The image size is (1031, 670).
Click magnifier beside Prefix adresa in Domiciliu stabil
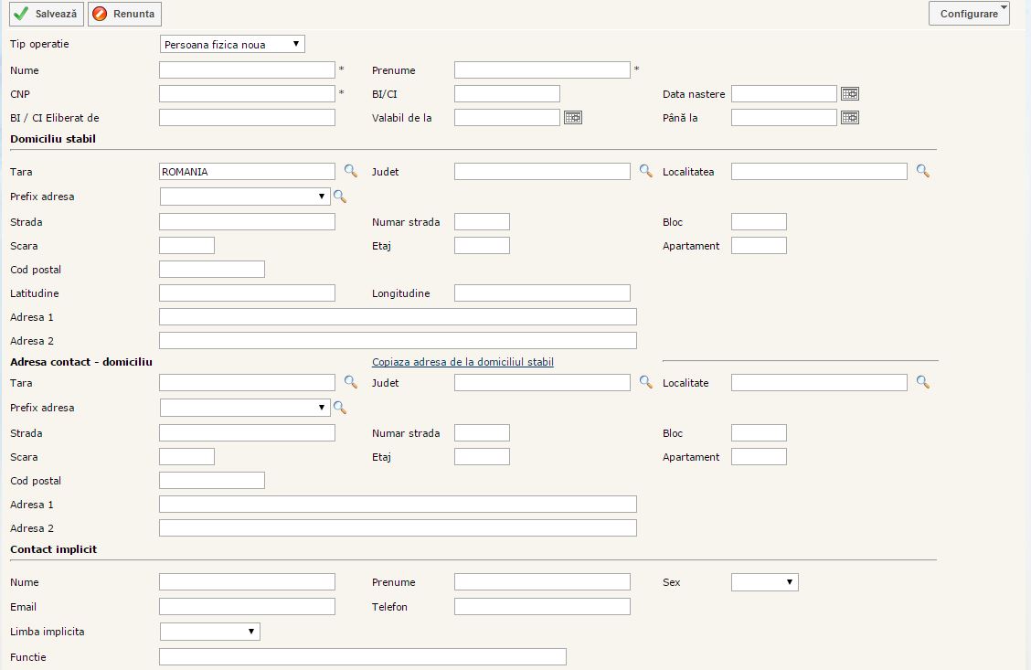click(x=340, y=197)
